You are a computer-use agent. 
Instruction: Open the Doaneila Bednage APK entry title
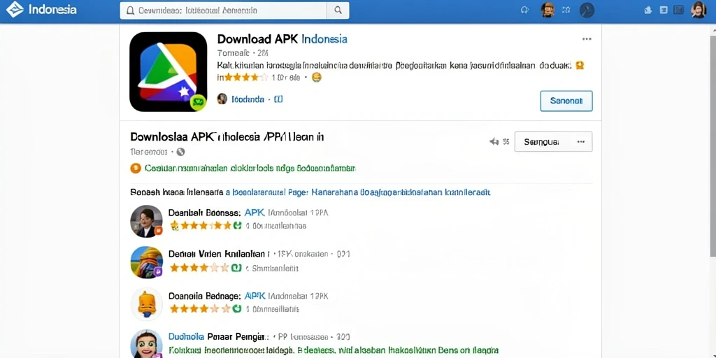pyautogui.click(x=248, y=296)
